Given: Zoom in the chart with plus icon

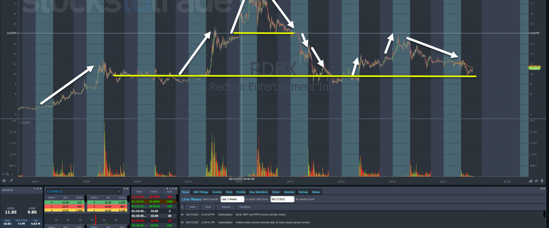Looking at the screenshot, I should (x=3, y=174).
